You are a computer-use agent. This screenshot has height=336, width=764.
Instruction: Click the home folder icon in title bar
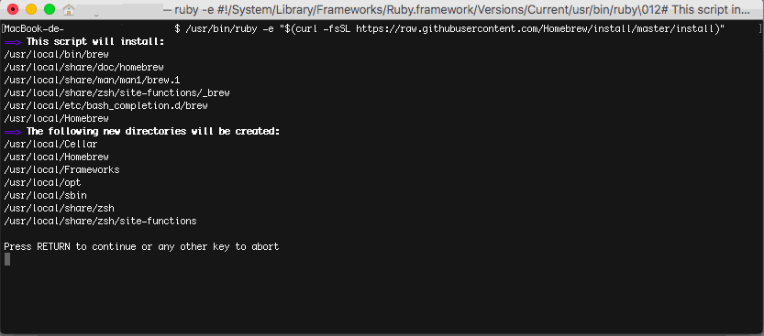point(69,9)
